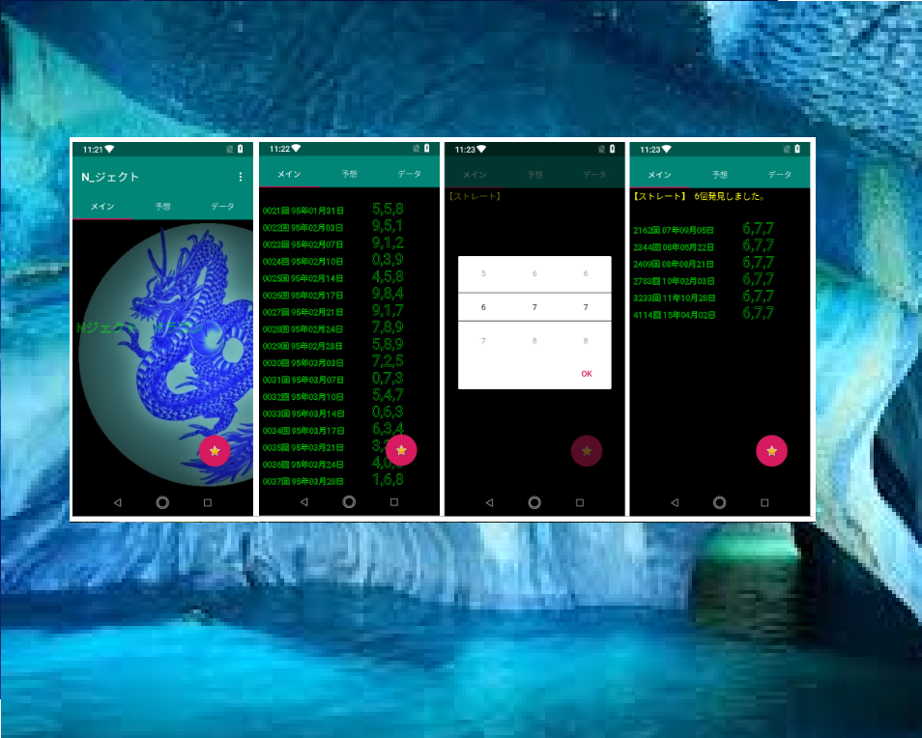Tap Android home button on fourth phone screen
This screenshot has height=738, width=922.
[x=719, y=502]
